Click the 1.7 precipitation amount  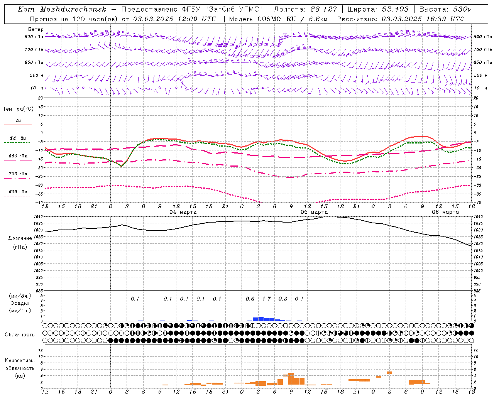[x=266, y=299]
